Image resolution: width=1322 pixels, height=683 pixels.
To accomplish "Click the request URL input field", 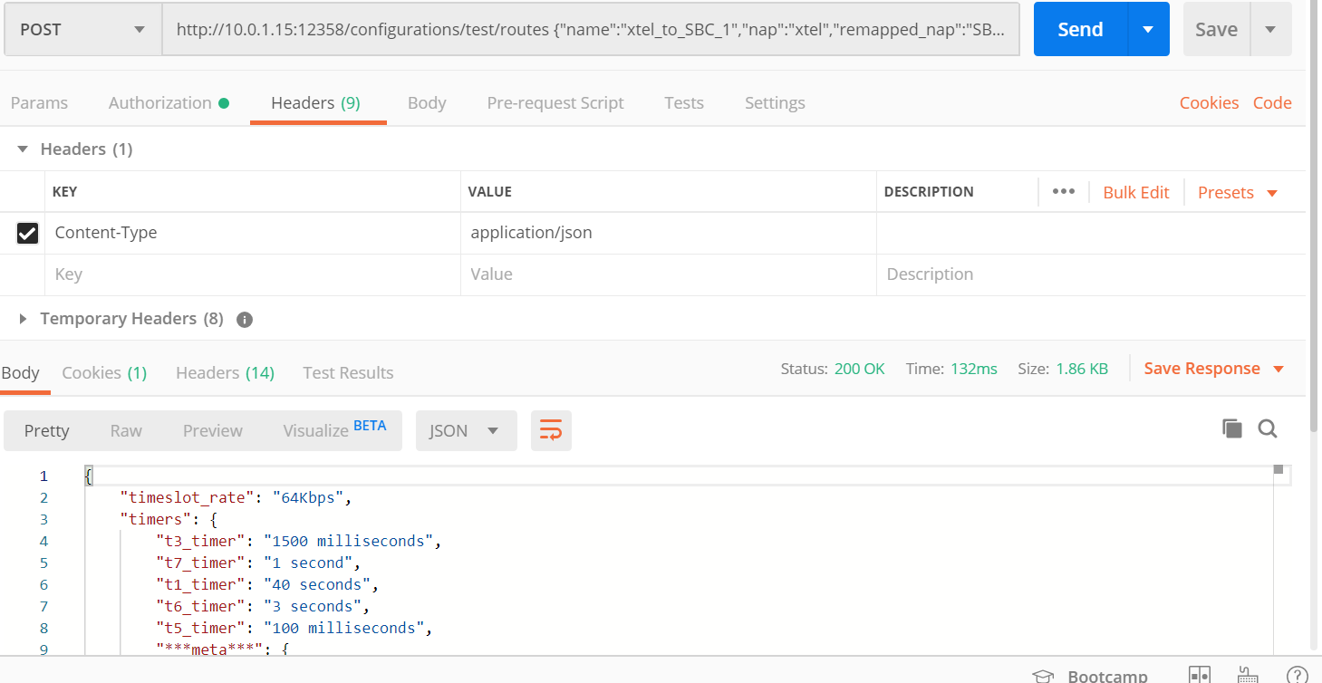I will click(x=589, y=29).
